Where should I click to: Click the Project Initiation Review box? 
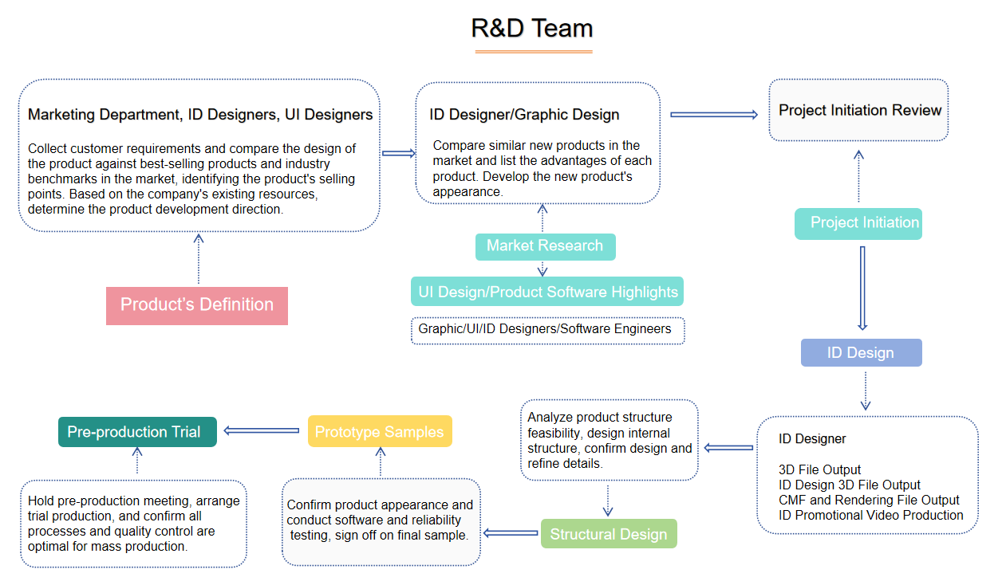[858, 111]
